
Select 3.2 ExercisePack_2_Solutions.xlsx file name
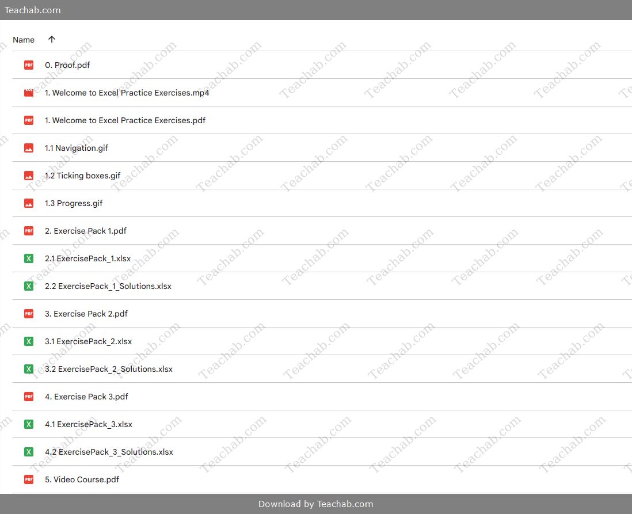(109, 369)
